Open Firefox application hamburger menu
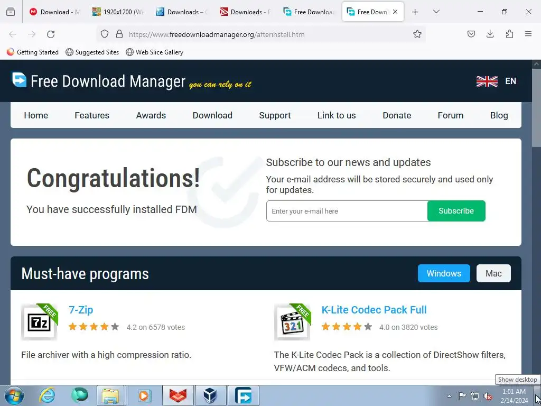 tap(528, 34)
